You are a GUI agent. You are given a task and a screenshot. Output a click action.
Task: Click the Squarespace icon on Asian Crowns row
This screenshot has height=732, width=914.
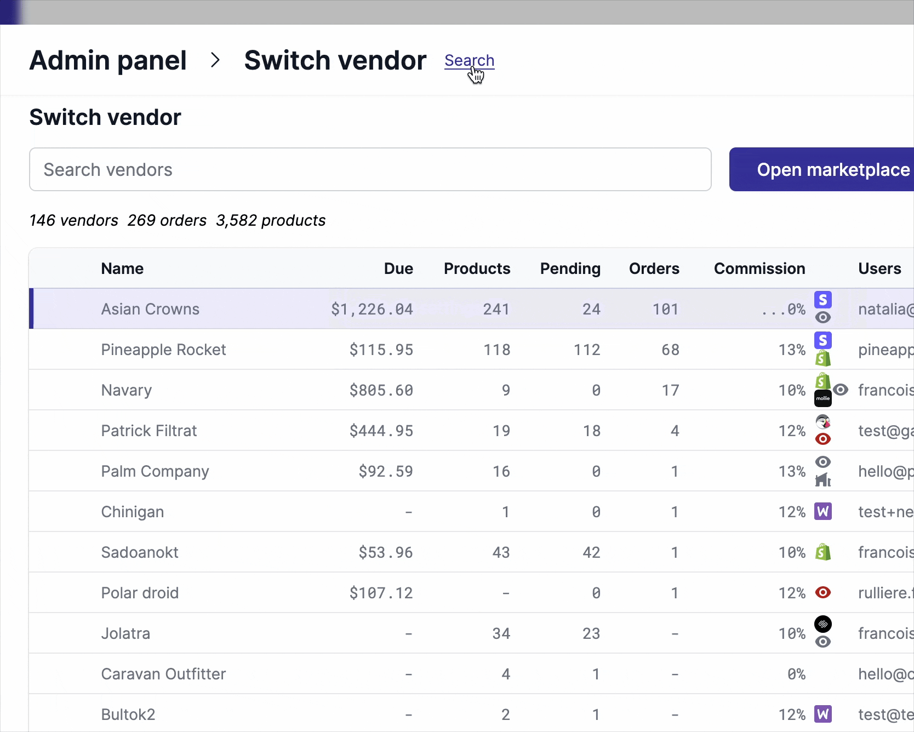[823, 300]
